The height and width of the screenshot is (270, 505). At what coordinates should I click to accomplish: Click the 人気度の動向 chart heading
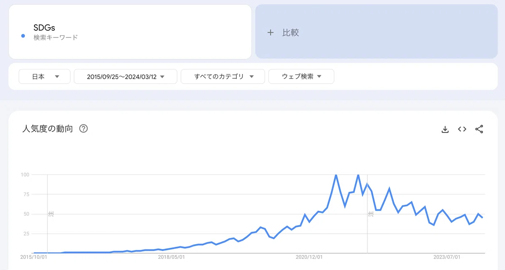point(48,129)
